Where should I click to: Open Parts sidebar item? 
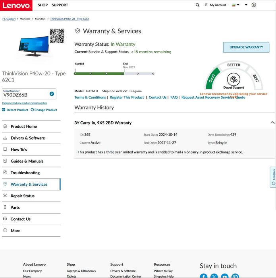pos(31,208)
